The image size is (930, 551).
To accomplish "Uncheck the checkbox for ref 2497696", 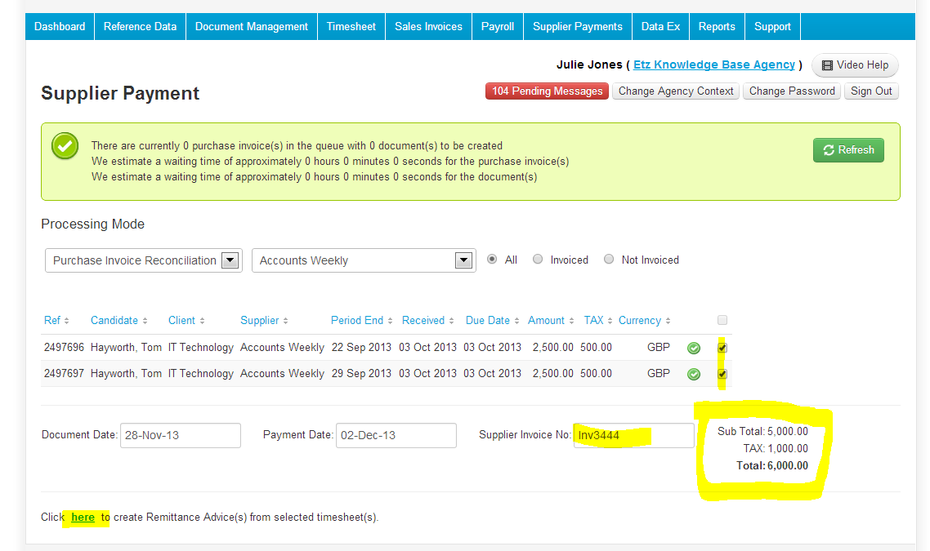I will point(722,348).
